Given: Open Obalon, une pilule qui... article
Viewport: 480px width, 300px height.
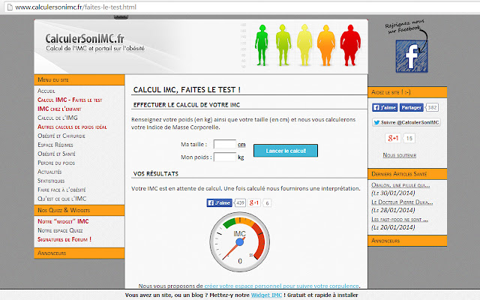Looking at the screenshot, I should 400,185.
